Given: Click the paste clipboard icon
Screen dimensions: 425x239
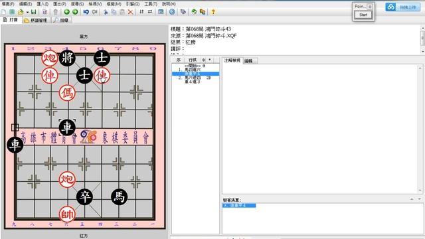Looking at the screenshot, I should coord(122,12).
